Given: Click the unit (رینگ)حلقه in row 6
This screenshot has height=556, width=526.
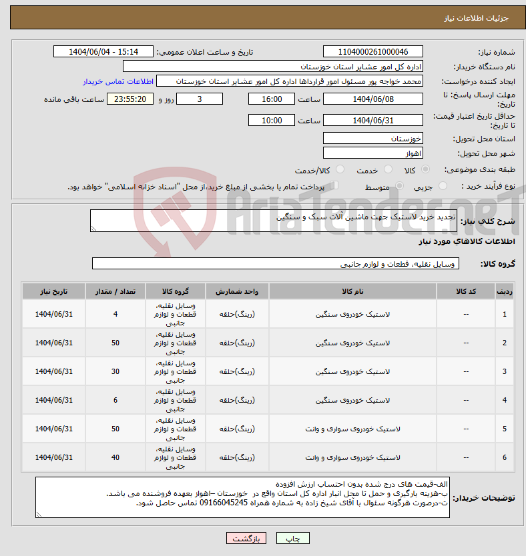Looking at the screenshot, I should (x=237, y=458).
